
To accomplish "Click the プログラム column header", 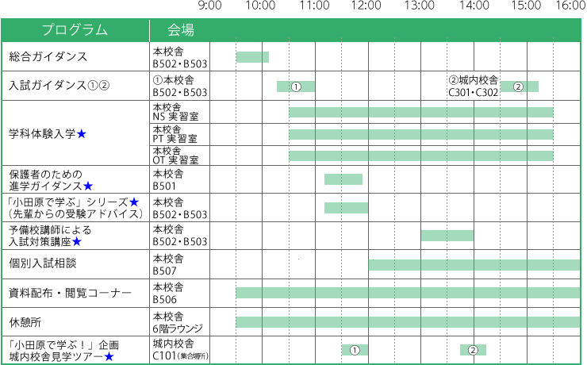I will (x=75, y=31).
